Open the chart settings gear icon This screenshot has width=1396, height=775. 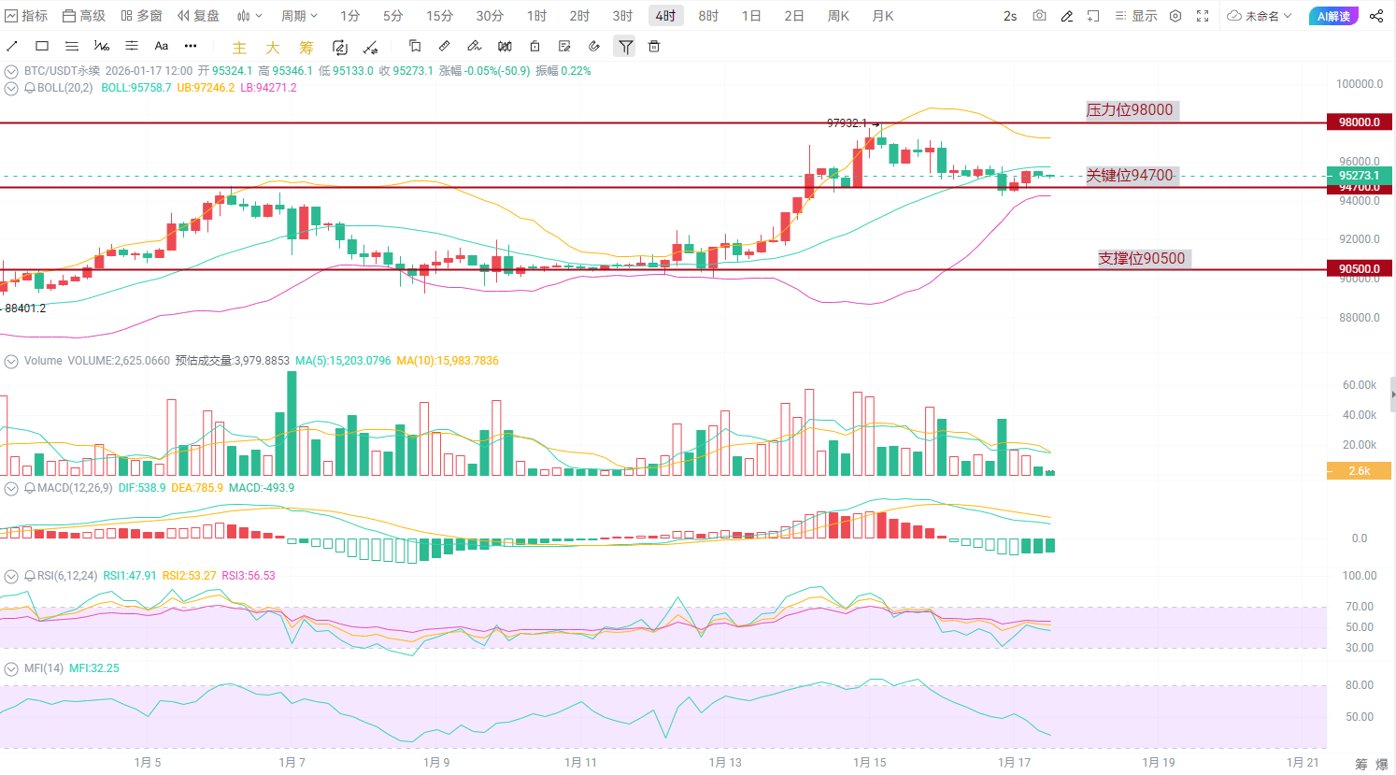coord(1175,16)
